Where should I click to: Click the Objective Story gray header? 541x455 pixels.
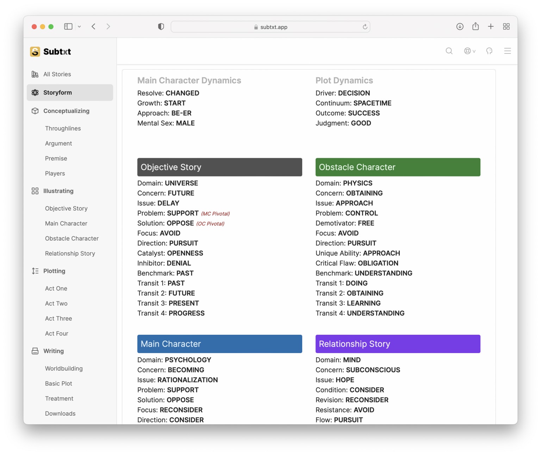(220, 167)
